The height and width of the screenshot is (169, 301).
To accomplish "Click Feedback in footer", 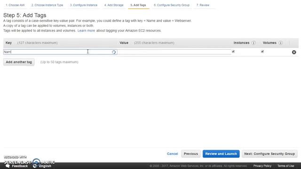I will [x=20, y=166].
